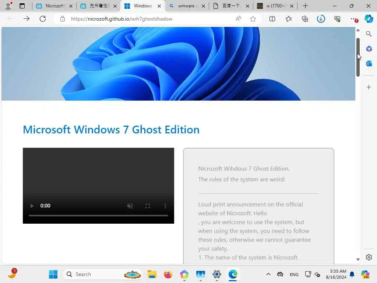Close the wmware tab
Screen dimensions: 377x283
(x=203, y=6)
